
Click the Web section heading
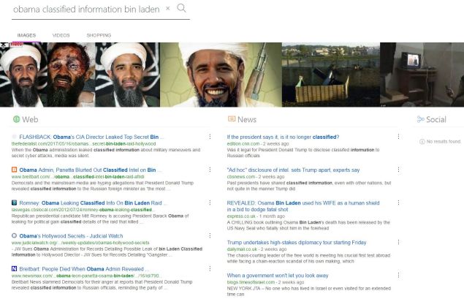click(x=30, y=120)
